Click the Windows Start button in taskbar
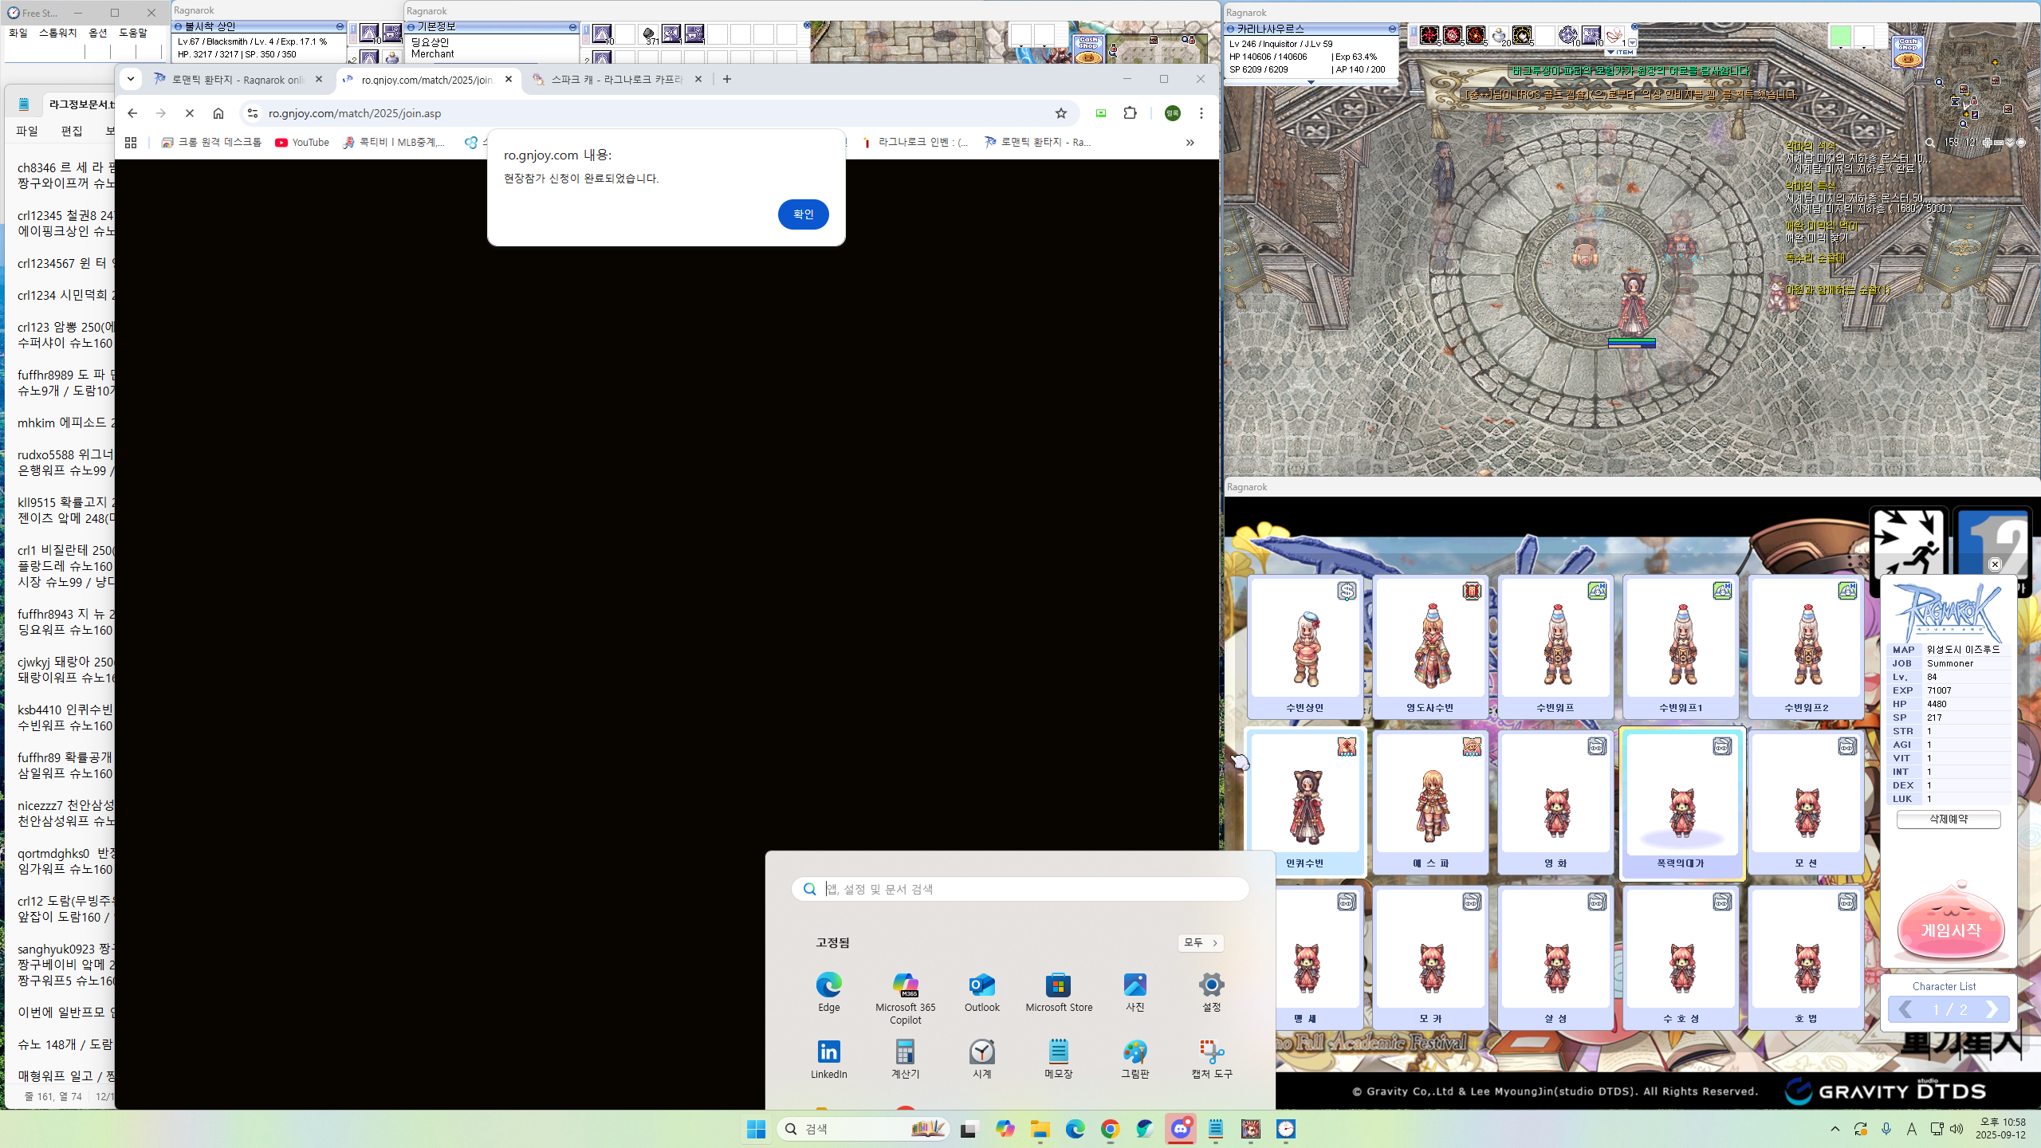 [x=756, y=1129]
